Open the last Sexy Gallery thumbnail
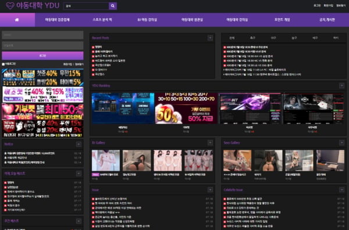The width and height of the screenshot is (349, 230). click(x=330, y=161)
